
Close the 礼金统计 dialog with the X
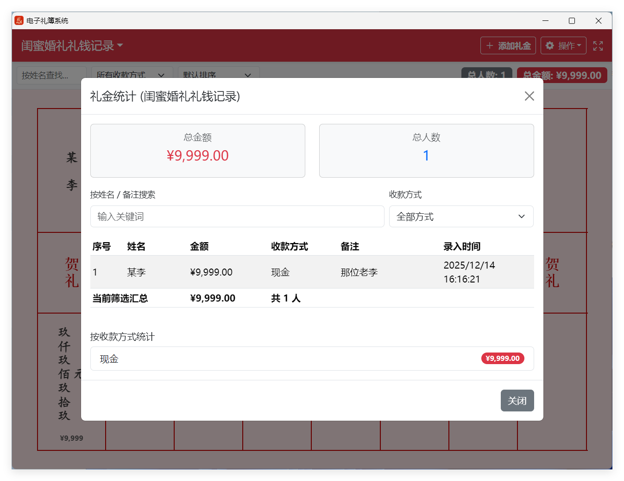[529, 96]
